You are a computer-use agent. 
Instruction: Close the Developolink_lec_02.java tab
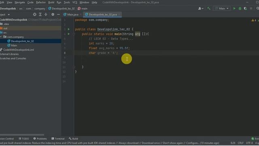coord(119,15)
